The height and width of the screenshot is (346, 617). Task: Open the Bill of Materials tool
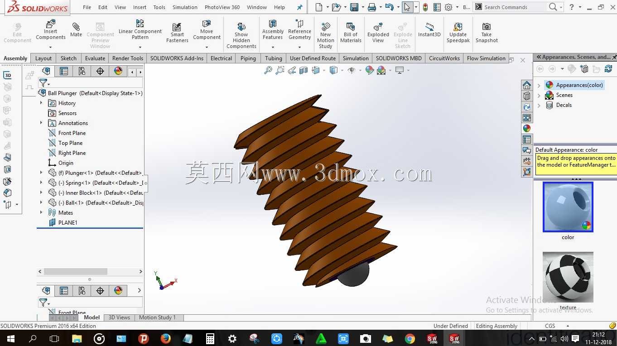pos(351,33)
